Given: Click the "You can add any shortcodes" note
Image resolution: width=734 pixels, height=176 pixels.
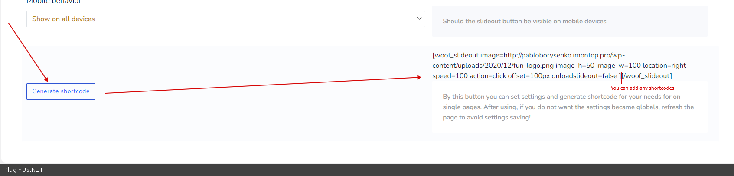Looking at the screenshot, I should point(642,88).
